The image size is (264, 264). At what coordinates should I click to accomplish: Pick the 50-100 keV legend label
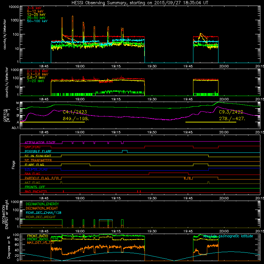point(37,21)
